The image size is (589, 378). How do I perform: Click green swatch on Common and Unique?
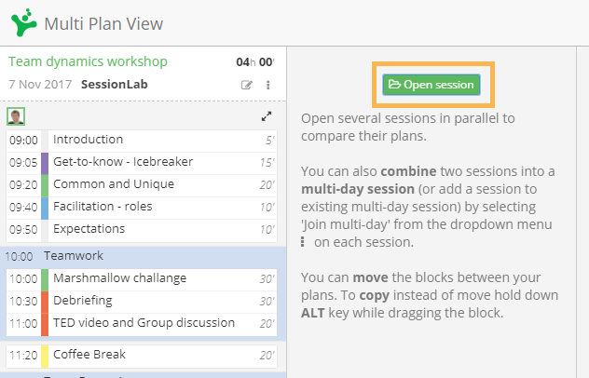pyautogui.click(x=45, y=185)
